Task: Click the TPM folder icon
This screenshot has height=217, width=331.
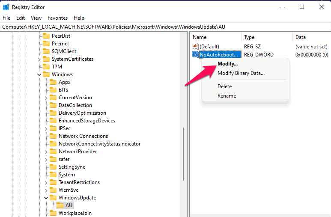Action: 46,67
